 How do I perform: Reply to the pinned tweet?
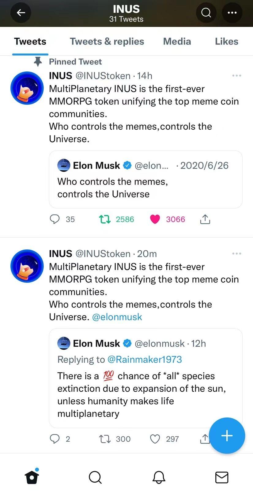pyautogui.click(x=55, y=219)
